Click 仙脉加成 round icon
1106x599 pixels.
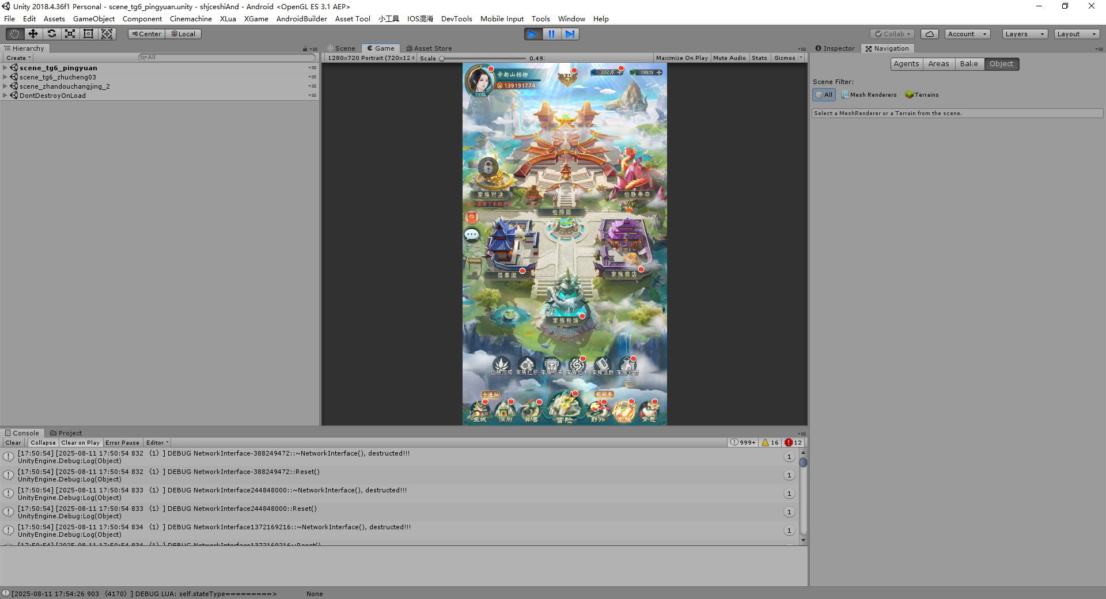501,366
